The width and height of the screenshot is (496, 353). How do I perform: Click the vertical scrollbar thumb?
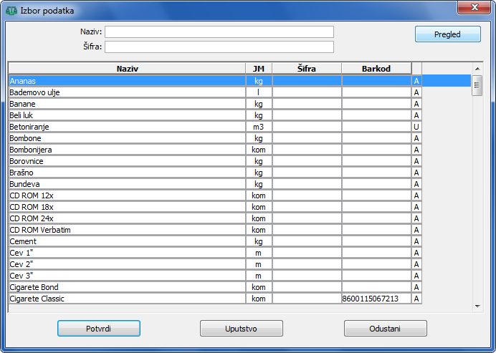click(x=477, y=84)
